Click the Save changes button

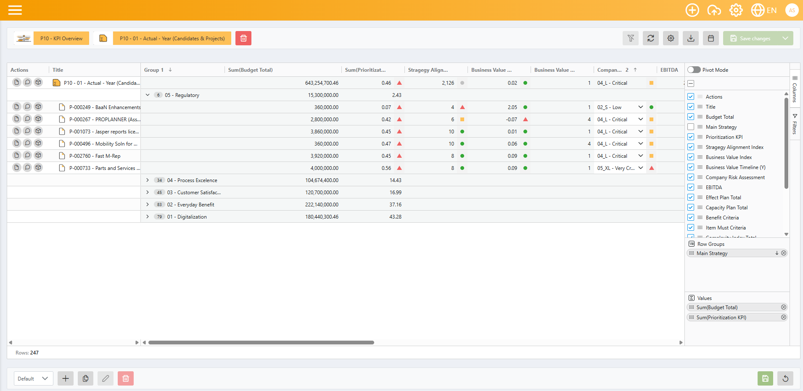pos(750,38)
